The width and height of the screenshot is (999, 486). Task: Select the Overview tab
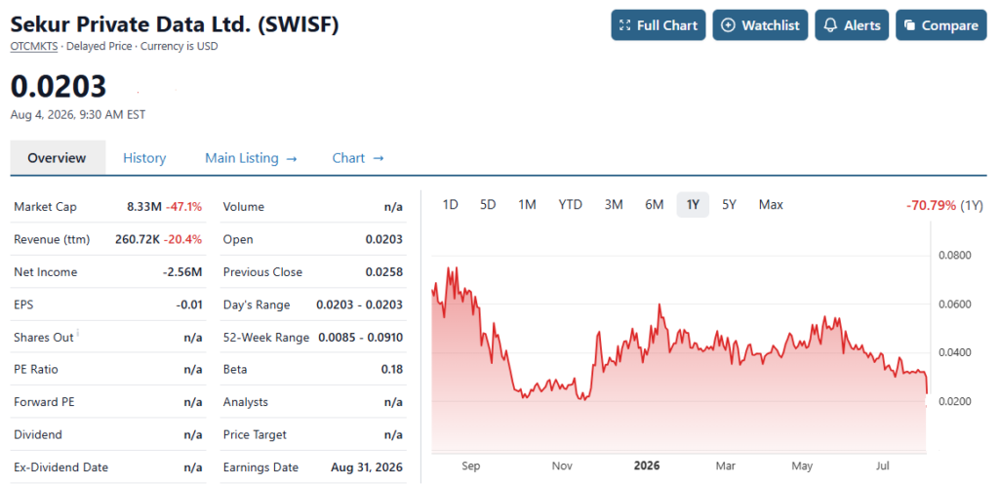57,158
